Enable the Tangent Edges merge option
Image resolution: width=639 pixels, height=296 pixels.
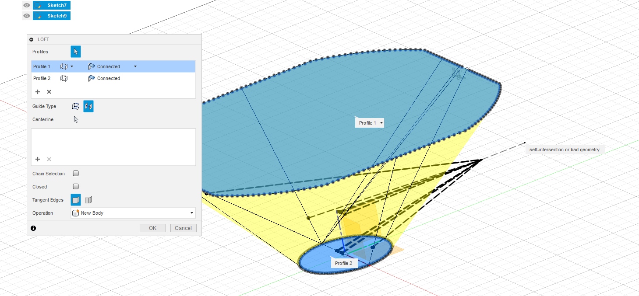(76, 200)
